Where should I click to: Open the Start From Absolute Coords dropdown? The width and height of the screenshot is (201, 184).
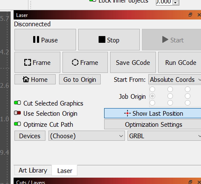pos(175,80)
